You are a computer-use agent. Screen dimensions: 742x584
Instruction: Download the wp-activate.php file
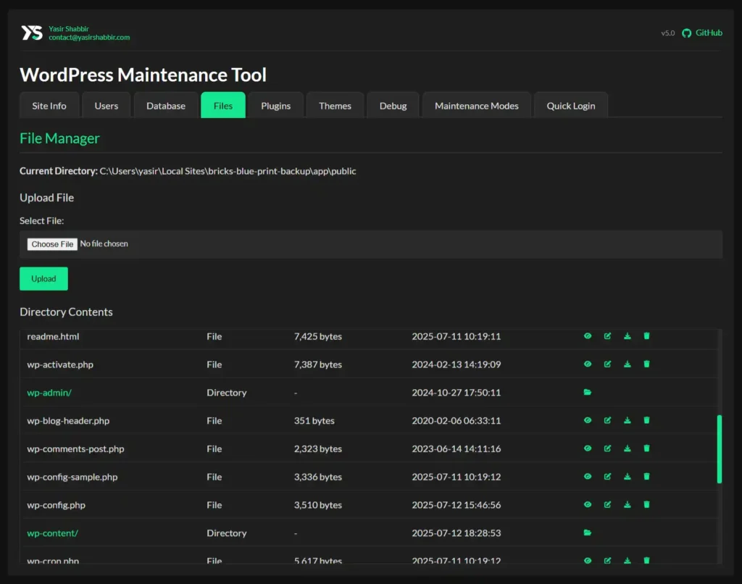coord(627,364)
